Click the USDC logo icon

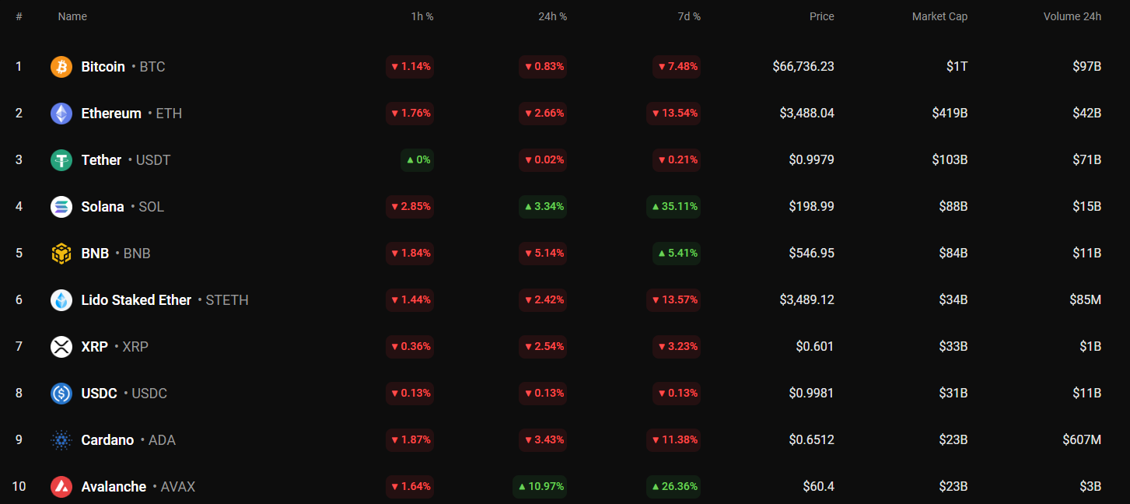[61, 394]
